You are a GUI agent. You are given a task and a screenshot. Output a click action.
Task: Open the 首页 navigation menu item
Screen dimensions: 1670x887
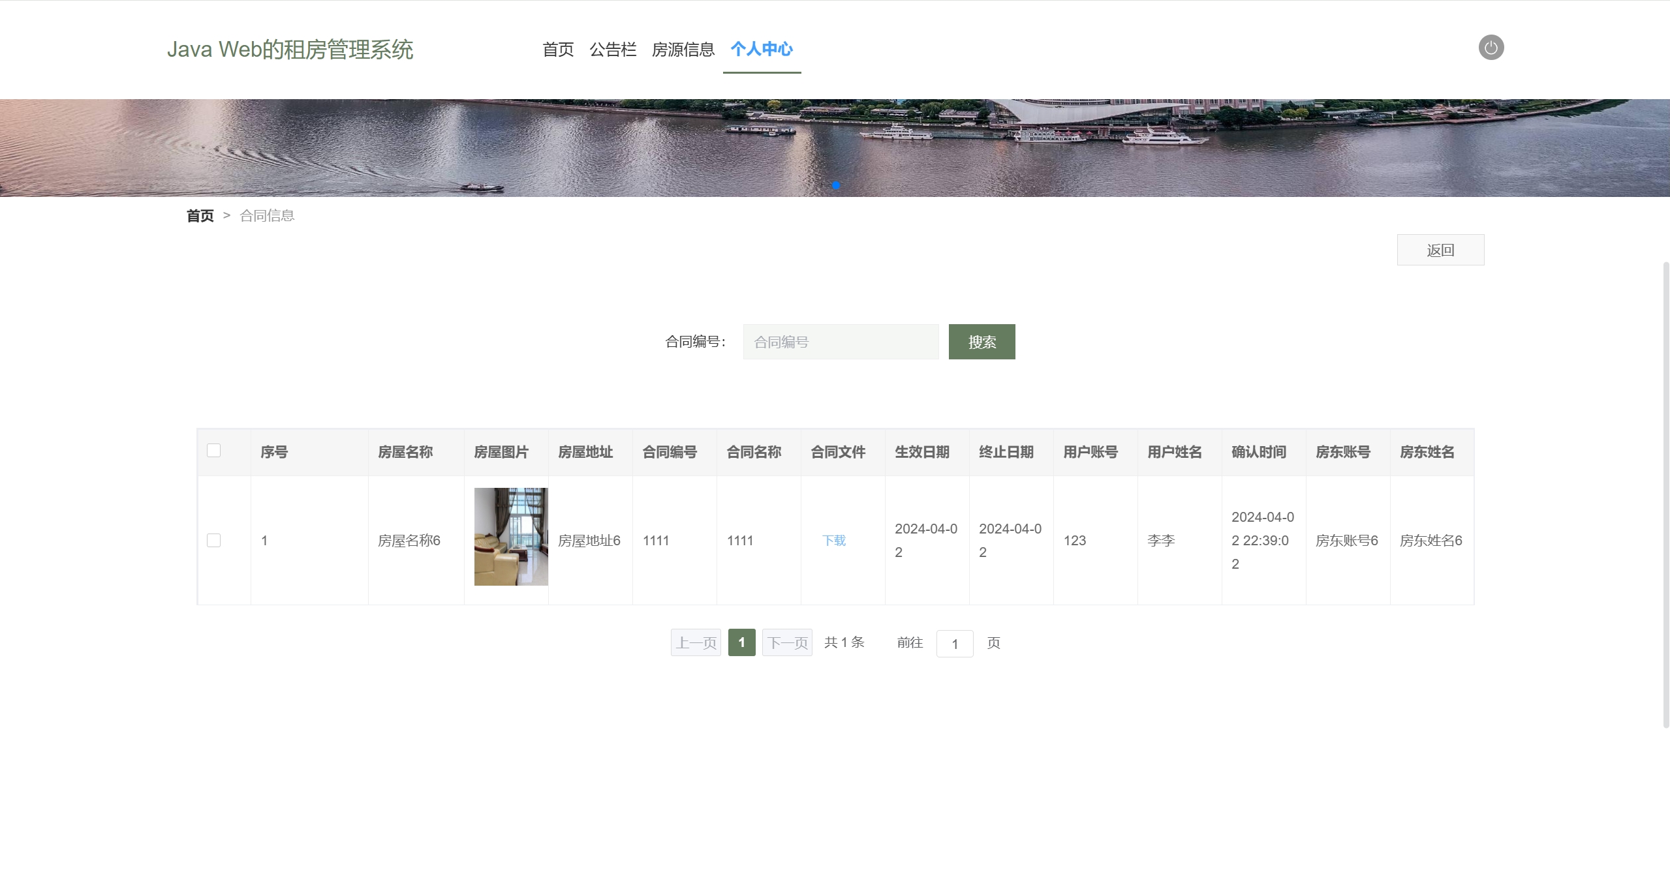click(558, 50)
